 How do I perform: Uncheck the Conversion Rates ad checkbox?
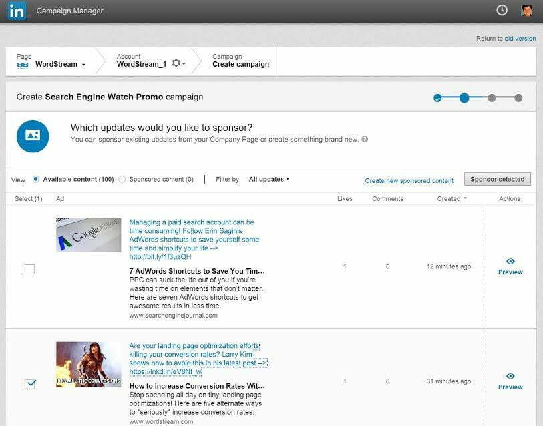(x=29, y=383)
